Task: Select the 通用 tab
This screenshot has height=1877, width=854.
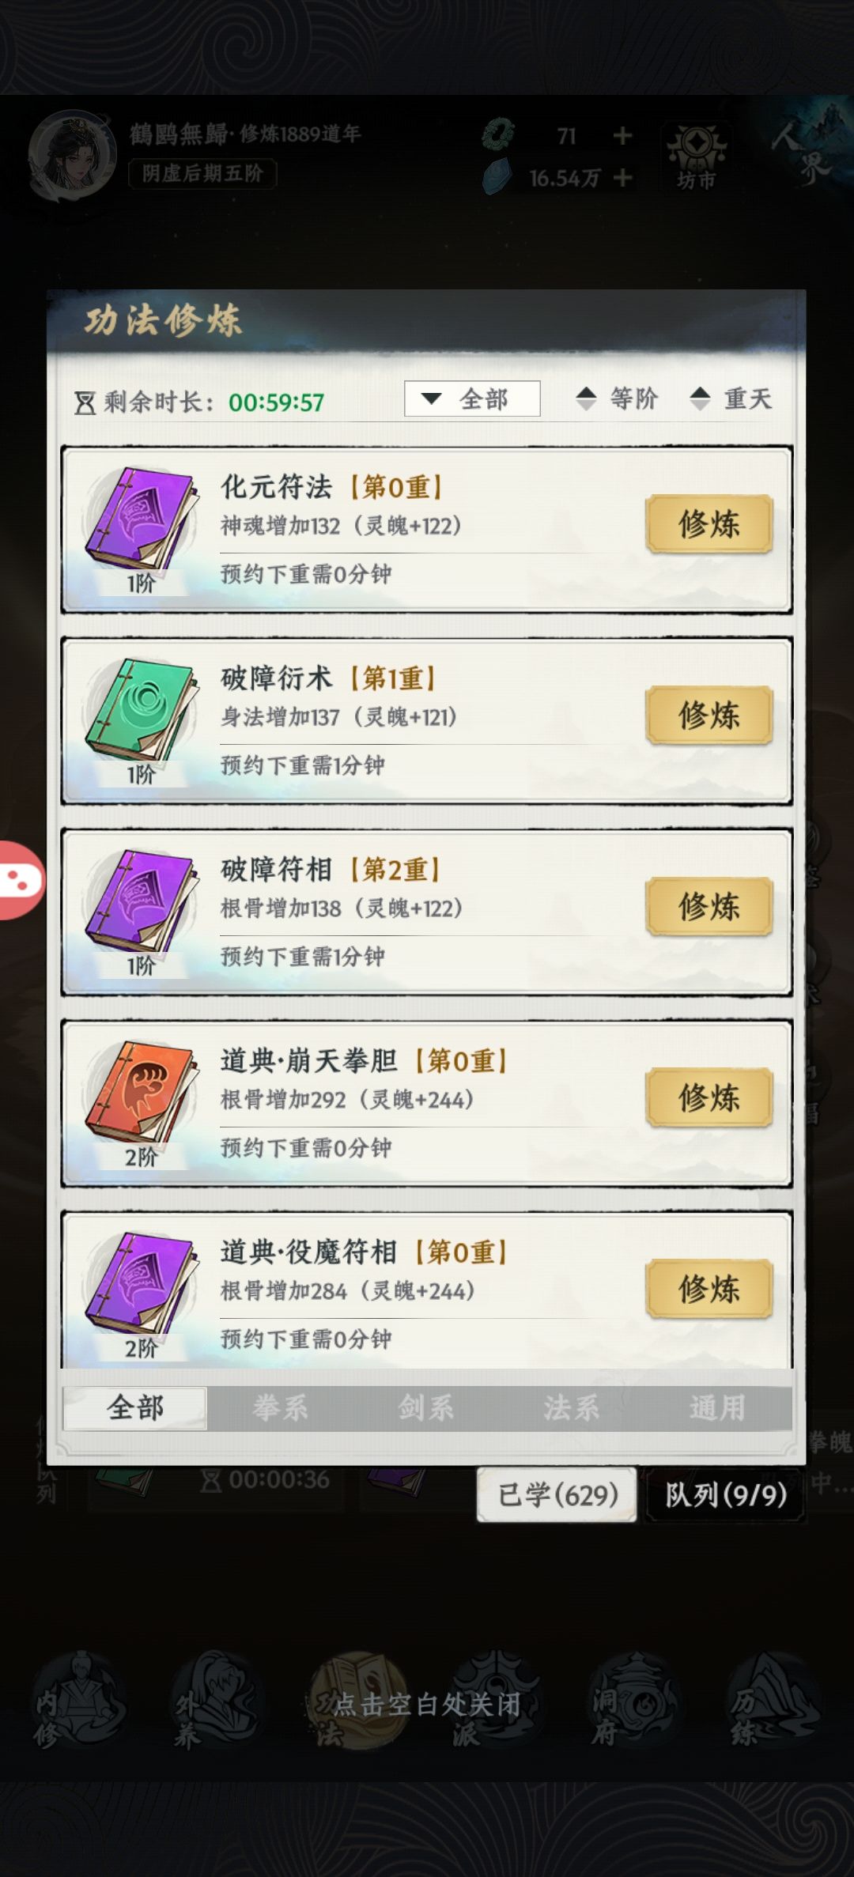Action: 717,1408
